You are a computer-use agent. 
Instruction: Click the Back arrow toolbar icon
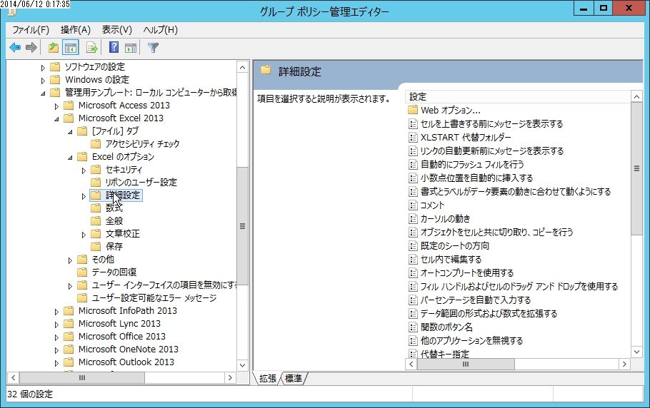pos(15,48)
